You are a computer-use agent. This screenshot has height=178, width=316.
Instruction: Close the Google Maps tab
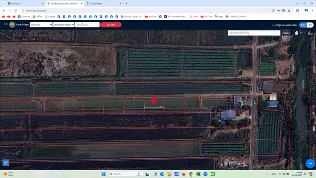[120, 3]
